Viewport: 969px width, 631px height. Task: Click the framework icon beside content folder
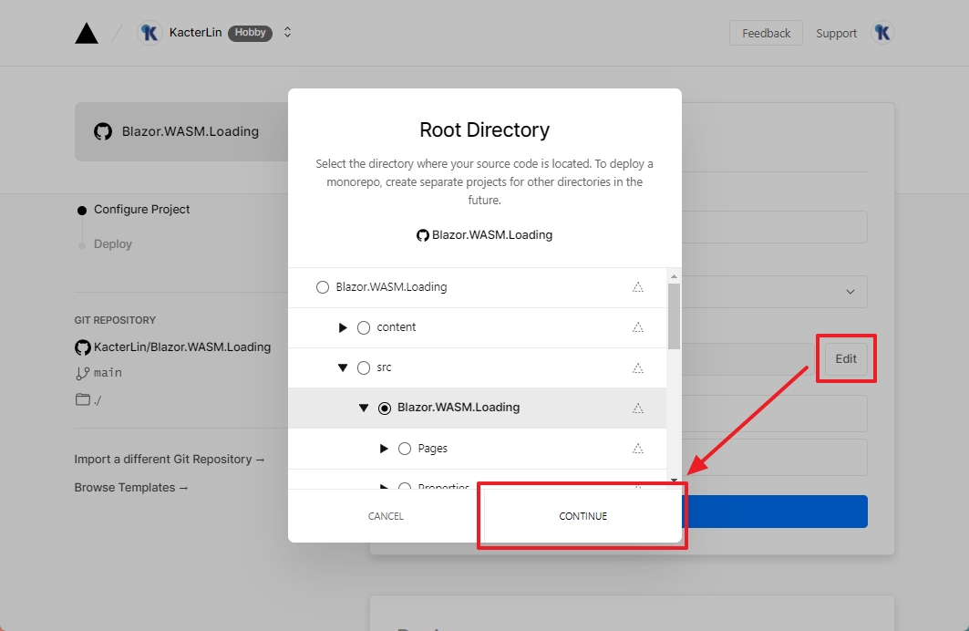coord(638,327)
